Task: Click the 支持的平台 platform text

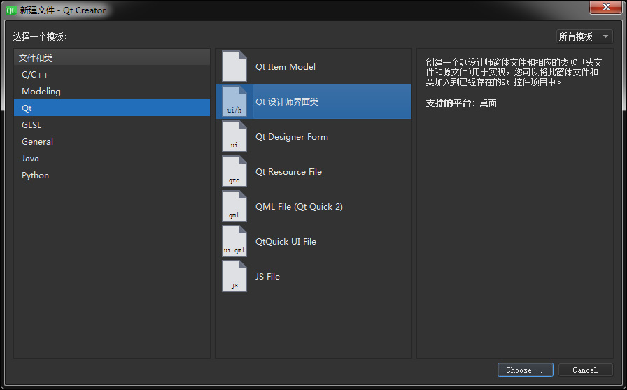Action: [x=449, y=103]
